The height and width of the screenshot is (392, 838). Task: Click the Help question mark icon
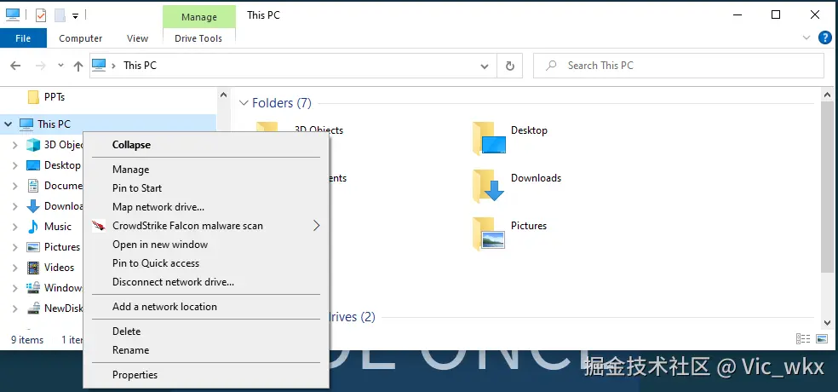point(824,37)
